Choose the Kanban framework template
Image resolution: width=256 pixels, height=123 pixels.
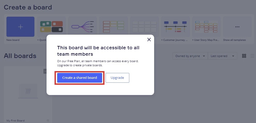(113, 27)
